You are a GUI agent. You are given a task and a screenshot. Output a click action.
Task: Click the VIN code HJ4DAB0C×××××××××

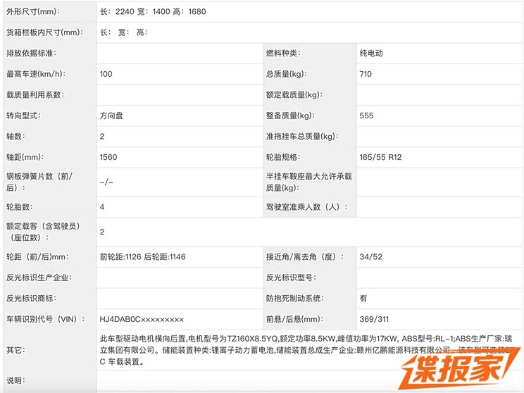click(142, 319)
